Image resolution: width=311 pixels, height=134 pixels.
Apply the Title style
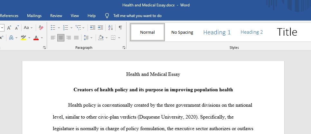[x=287, y=32]
